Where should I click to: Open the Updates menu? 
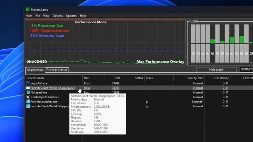click(71, 16)
